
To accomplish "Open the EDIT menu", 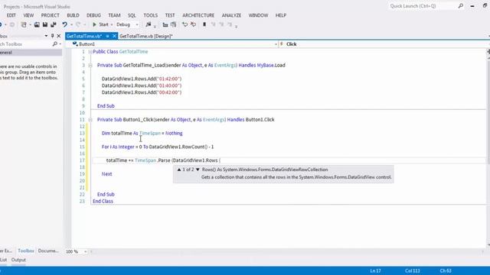I will point(11,15).
